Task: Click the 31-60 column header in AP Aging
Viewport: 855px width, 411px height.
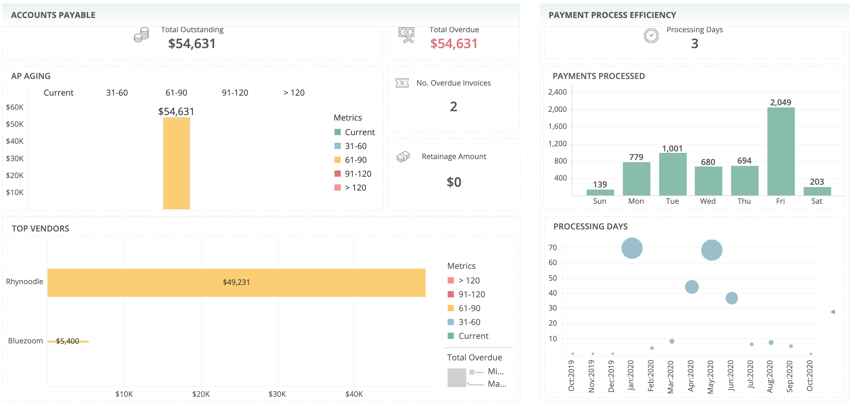Action: coord(117,93)
